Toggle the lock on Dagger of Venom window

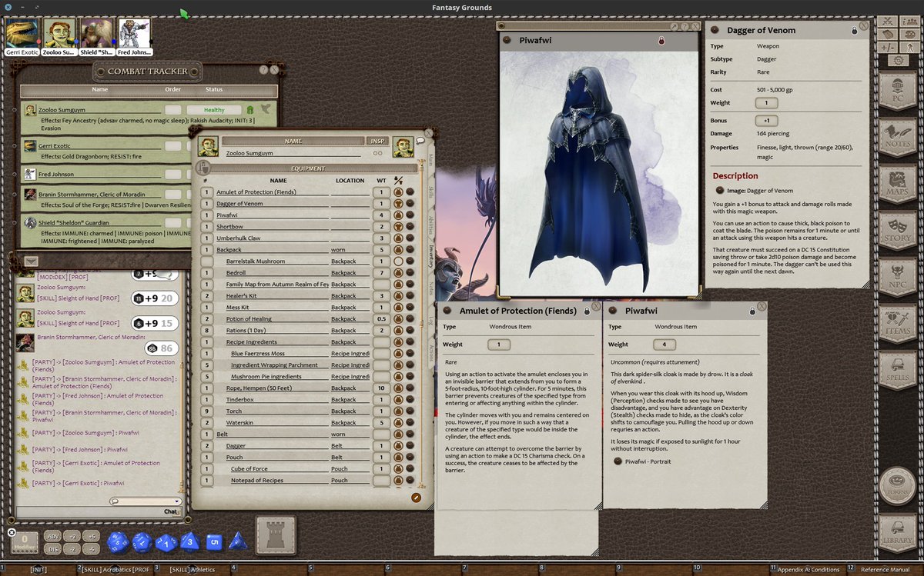pos(854,30)
